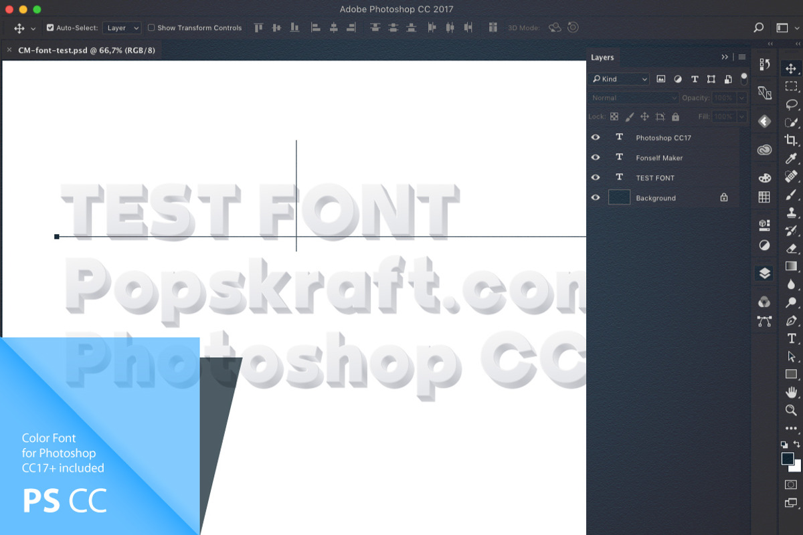Select the Move tool in the toolbox

tap(791, 68)
